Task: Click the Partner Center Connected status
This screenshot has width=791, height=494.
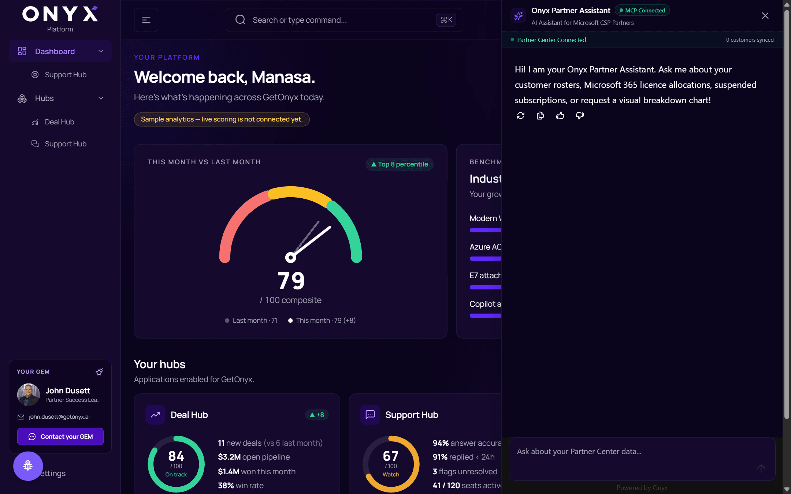Action: coord(548,40)
